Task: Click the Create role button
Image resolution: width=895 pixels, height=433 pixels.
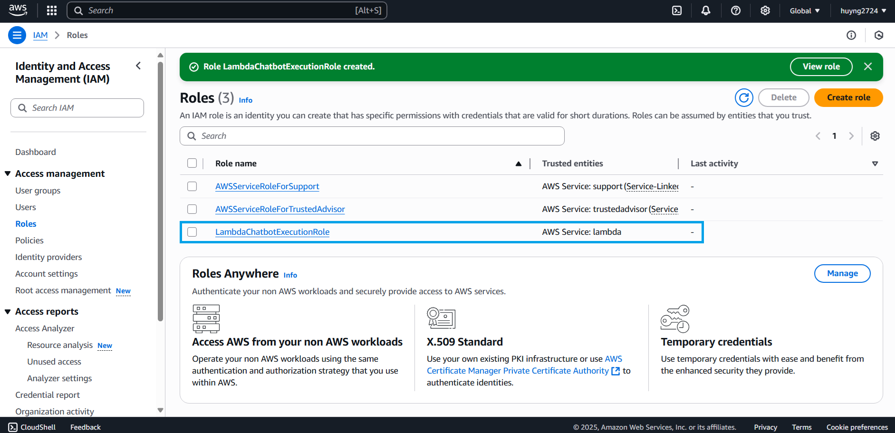Action: (848, 97)
